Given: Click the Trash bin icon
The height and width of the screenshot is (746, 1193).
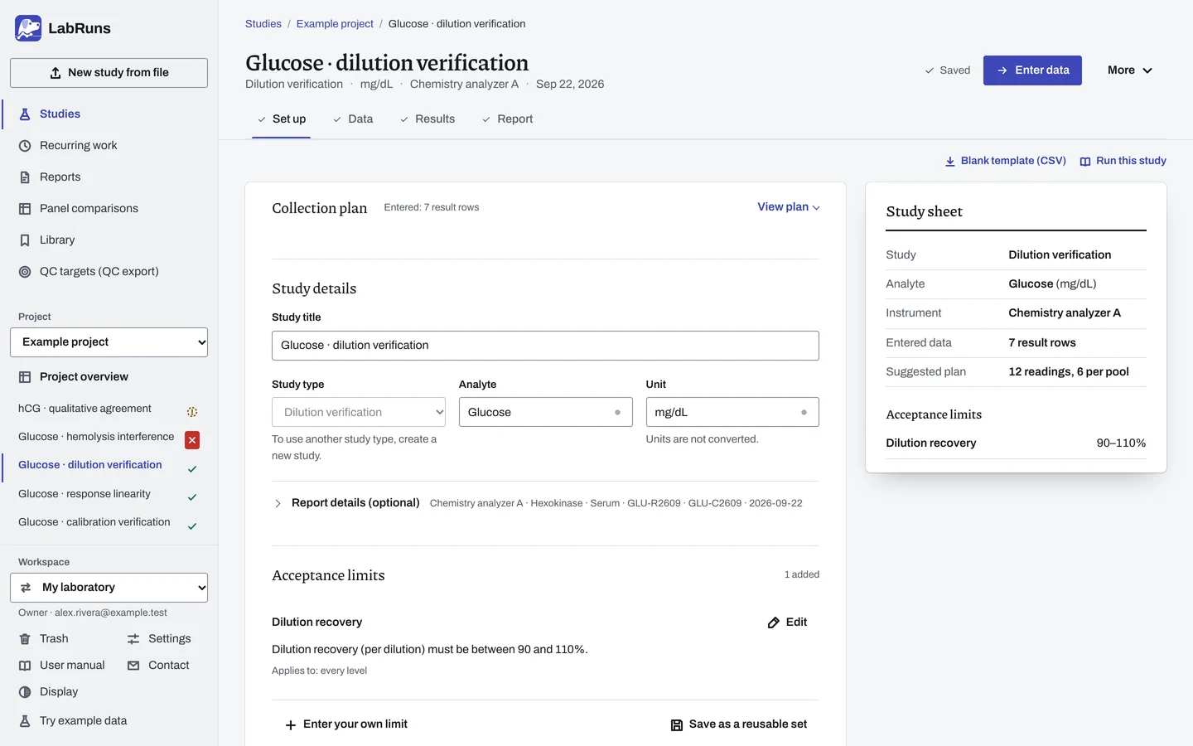Looking at the screenshot, I should (x=25, y=639).
